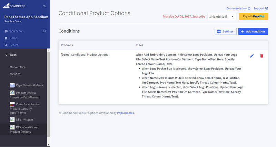276x147 pixels.
Task: Open the Documentation link
Action: [238, 8]
